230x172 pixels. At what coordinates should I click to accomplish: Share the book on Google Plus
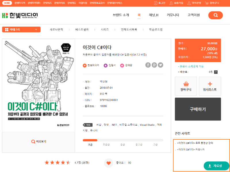pyautogui.click(x=154, y=65)
